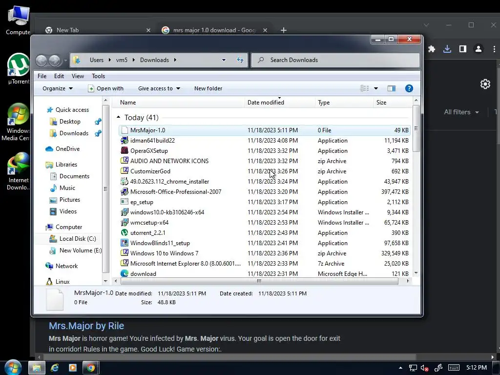Select Local Disk (C:)

73,238
